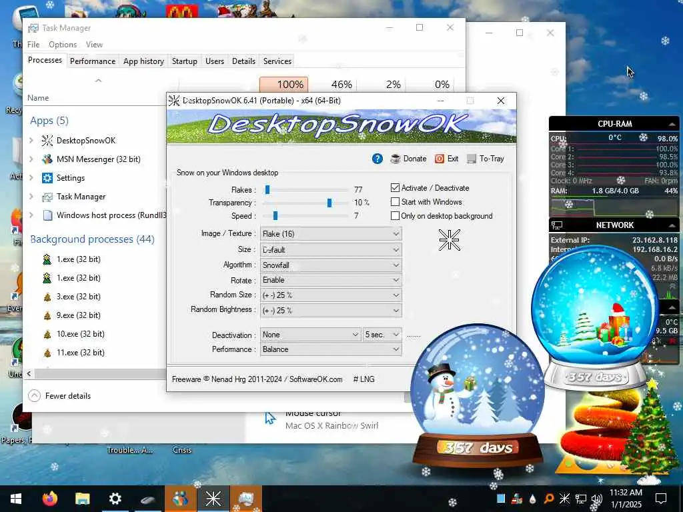The width and height of the screenshot is (683, 512).
Task: Select MSN Messenger icon in Apps list
Action: click(x=47, y=159)
